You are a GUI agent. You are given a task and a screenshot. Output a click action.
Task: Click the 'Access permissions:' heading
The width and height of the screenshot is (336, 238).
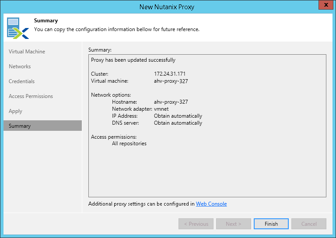114,137
